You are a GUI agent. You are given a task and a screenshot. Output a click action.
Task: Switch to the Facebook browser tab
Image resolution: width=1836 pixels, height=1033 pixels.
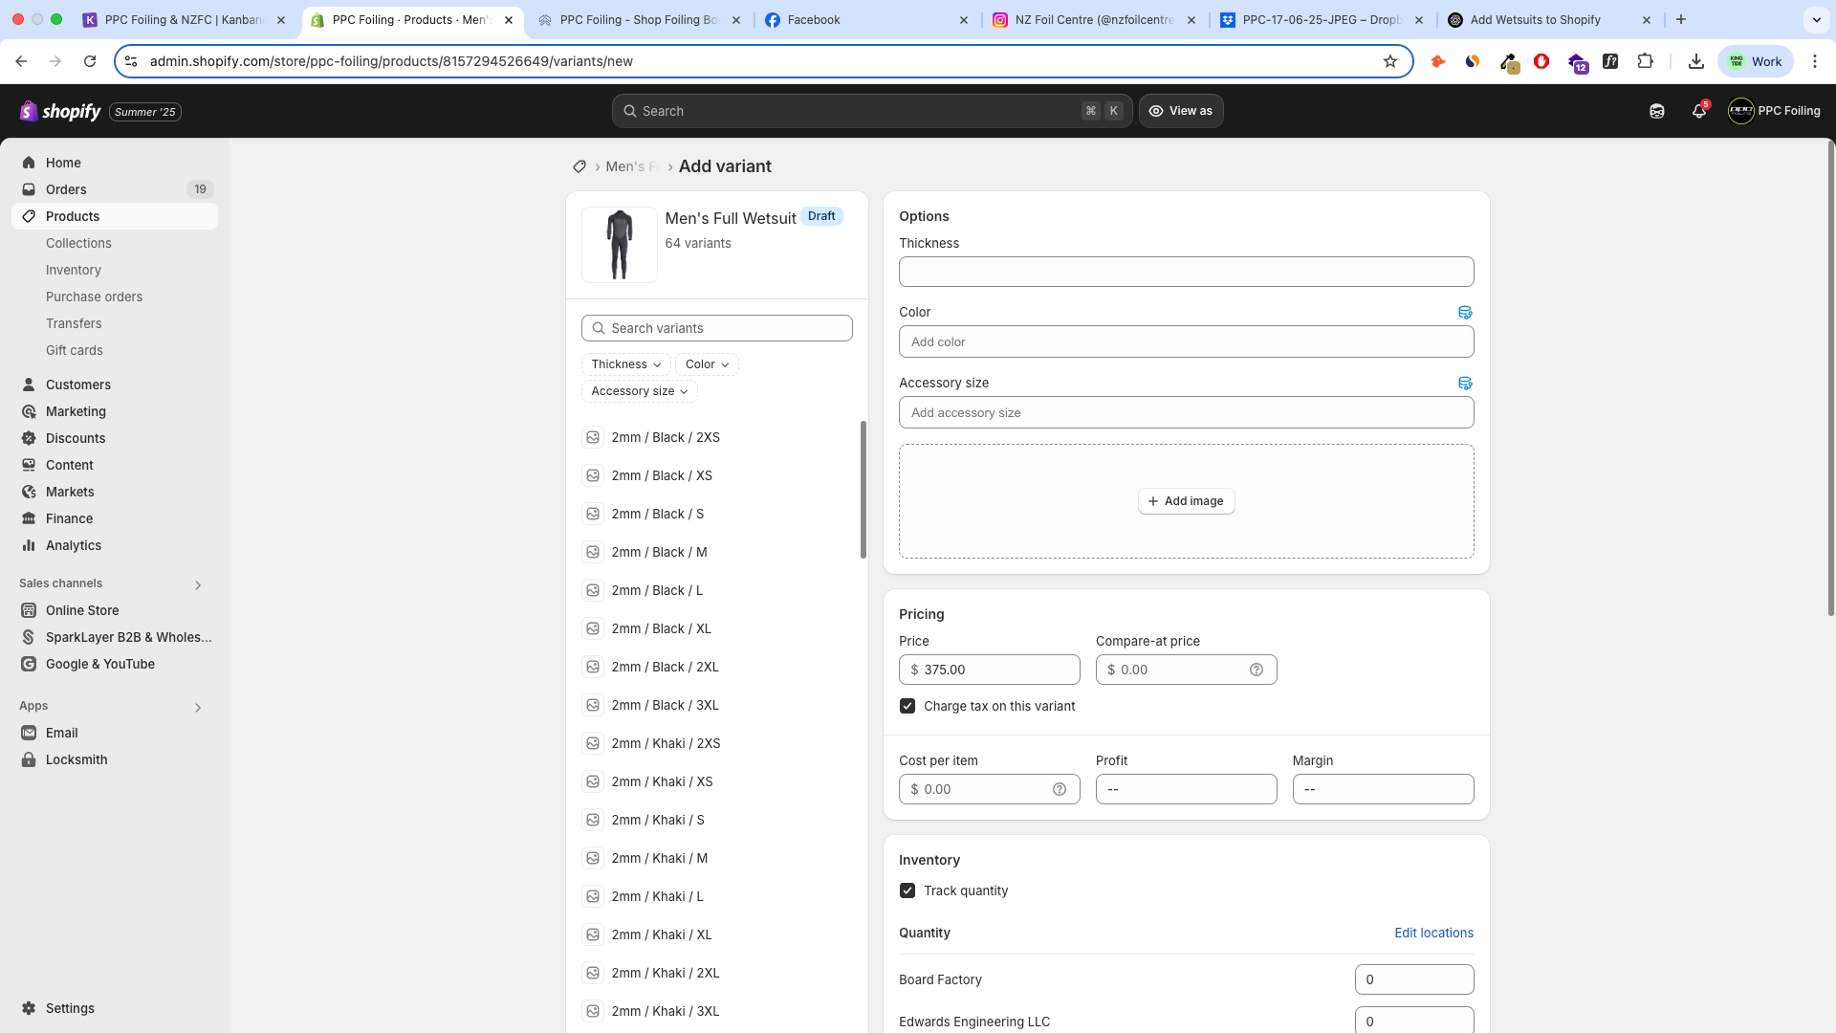pyautogui.click(x=813, y=19)
